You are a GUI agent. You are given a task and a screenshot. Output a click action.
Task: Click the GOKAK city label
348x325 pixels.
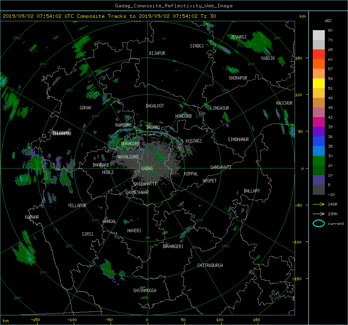[85, 108]
